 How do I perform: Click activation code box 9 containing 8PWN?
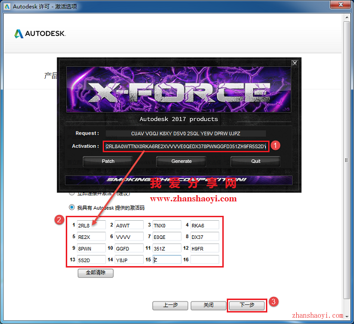pos(91,248)
